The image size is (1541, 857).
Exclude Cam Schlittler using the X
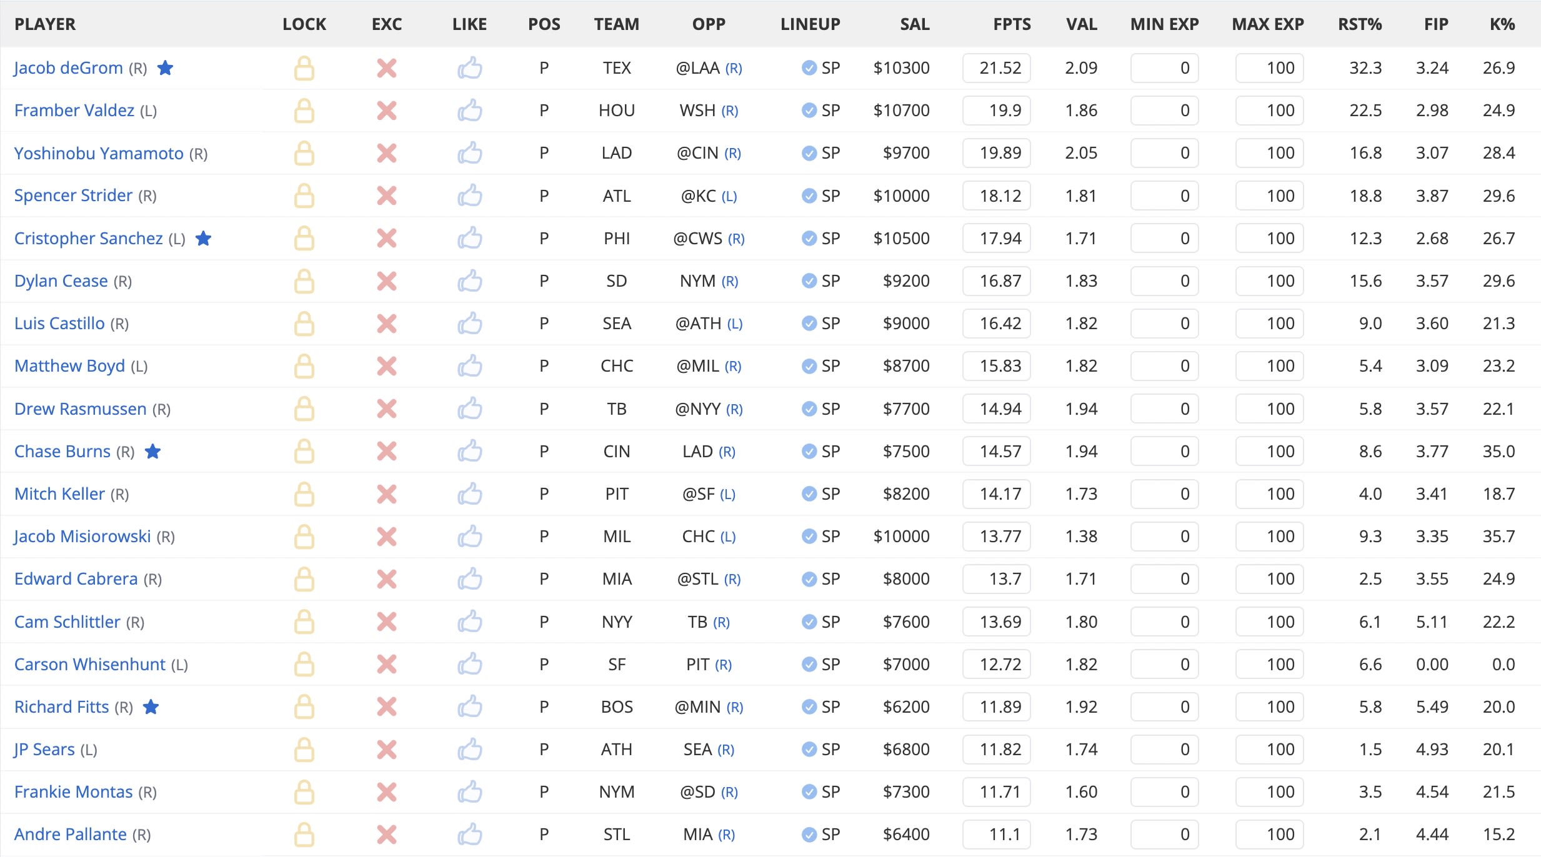click(387, 622)
